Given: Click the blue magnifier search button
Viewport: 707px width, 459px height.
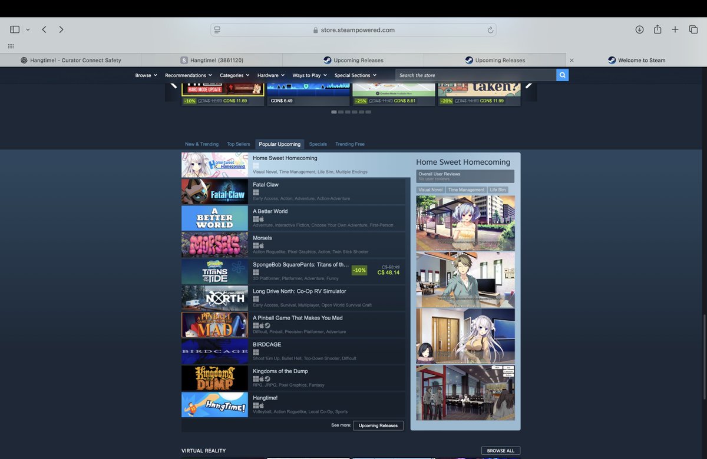Looking at the screenshot, I should [x=563, y=75].
